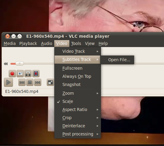164x146 pixels.
Task: Open the Playback menu
Action: [28, 43]
